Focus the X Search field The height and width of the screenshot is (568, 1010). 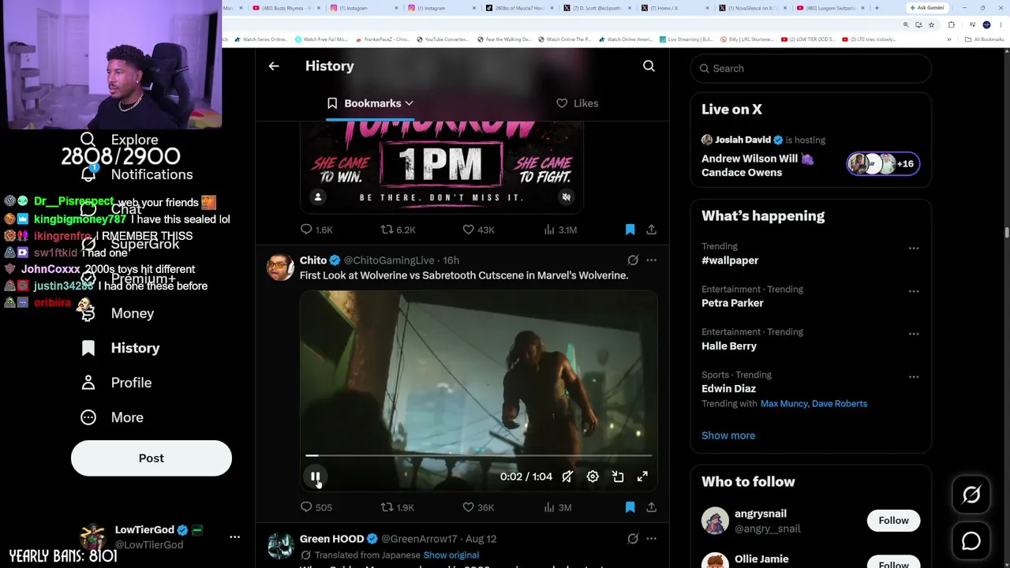(x=810, y=69)
